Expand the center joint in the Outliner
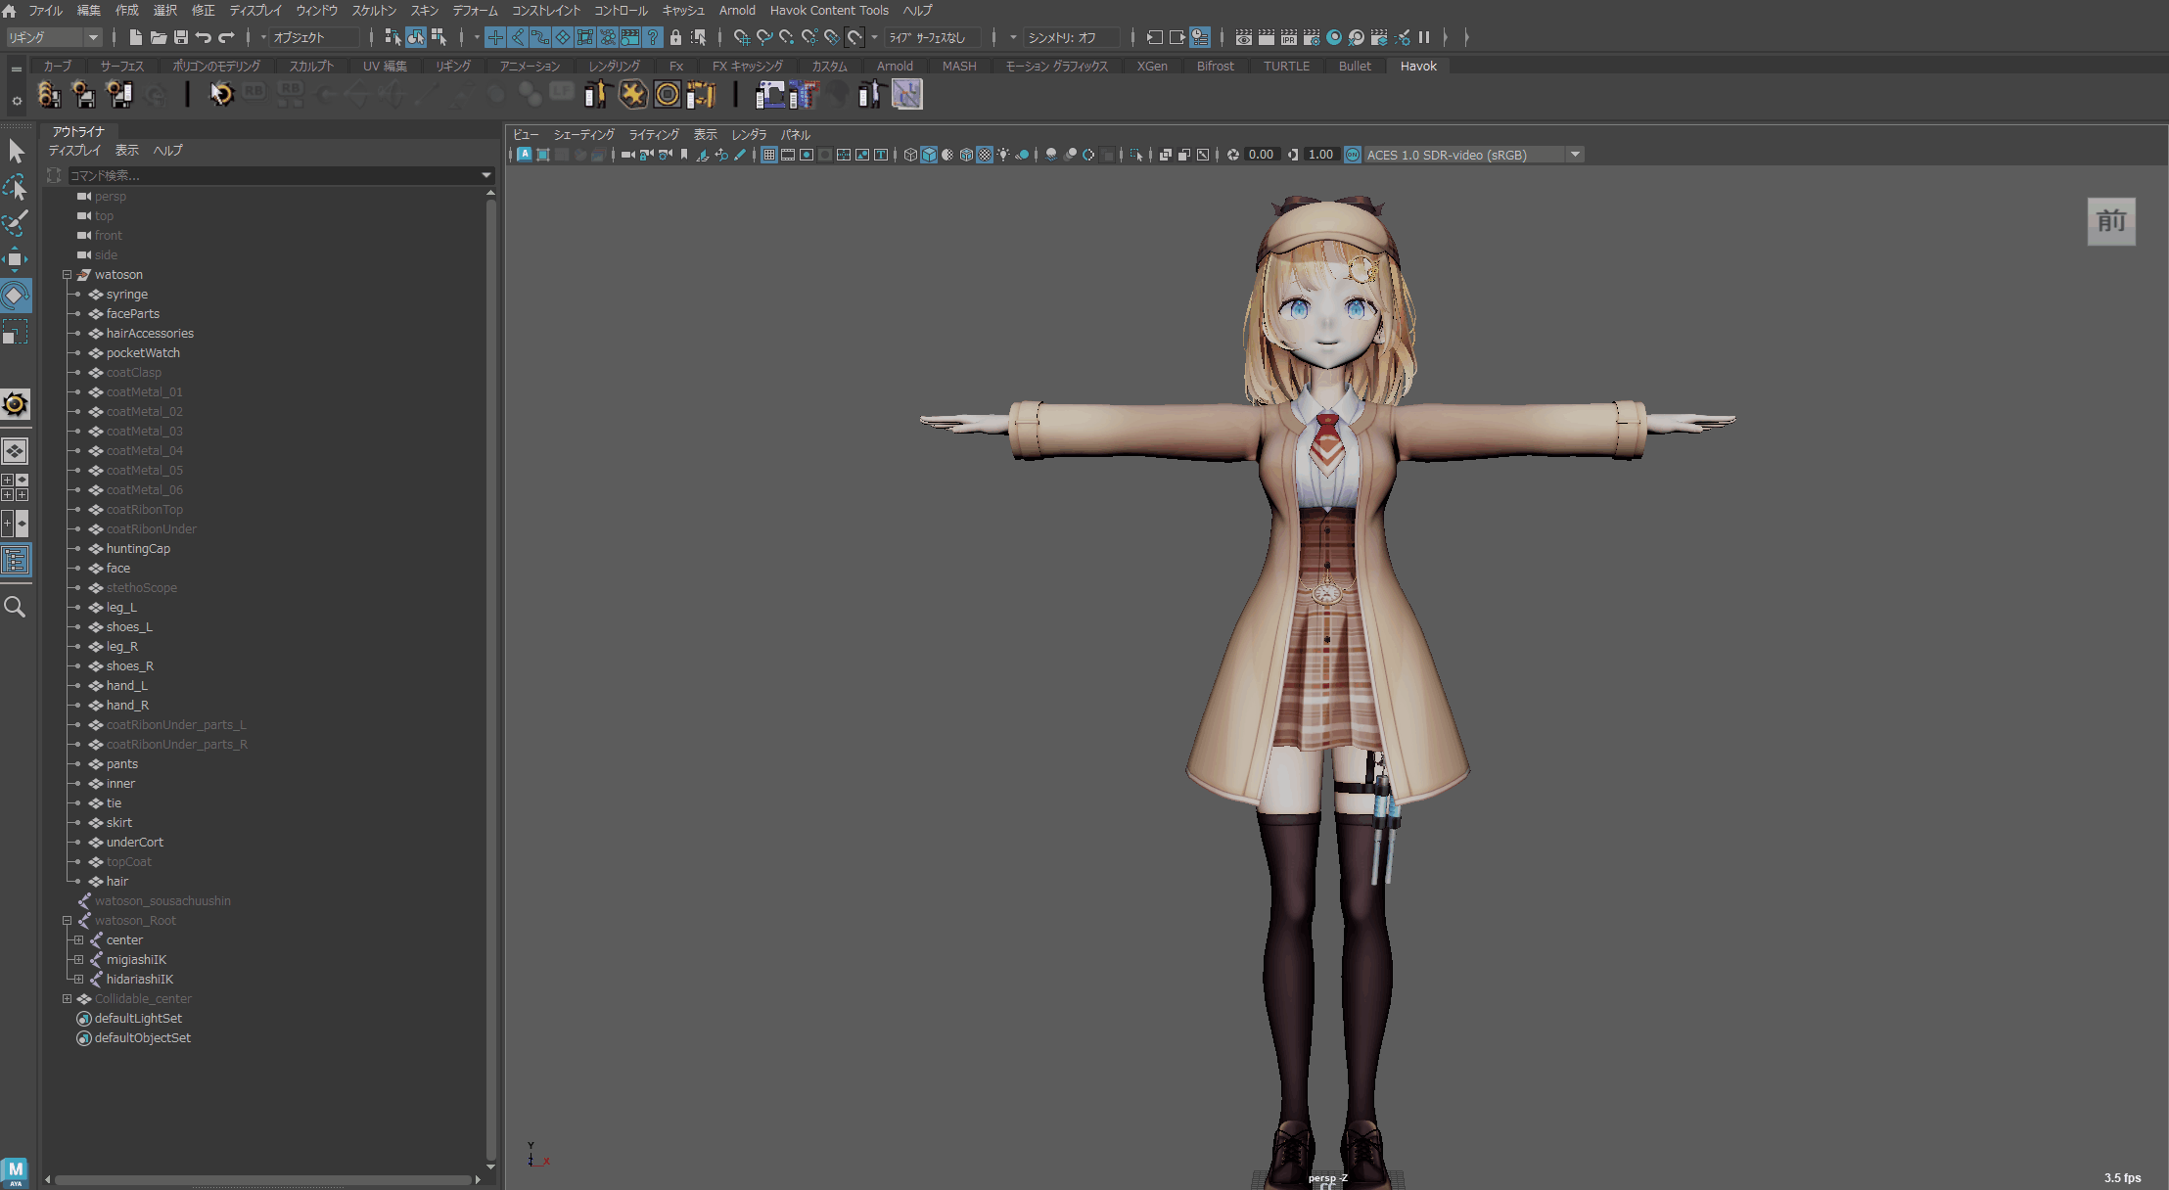Image resolution: width=2169 pixels, height=1190 pixels. [x=78, y=940]
